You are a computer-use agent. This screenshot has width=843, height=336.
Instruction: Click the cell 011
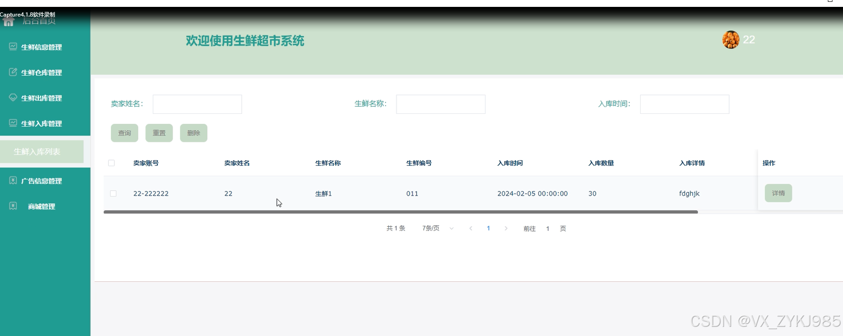click(412, 194)
